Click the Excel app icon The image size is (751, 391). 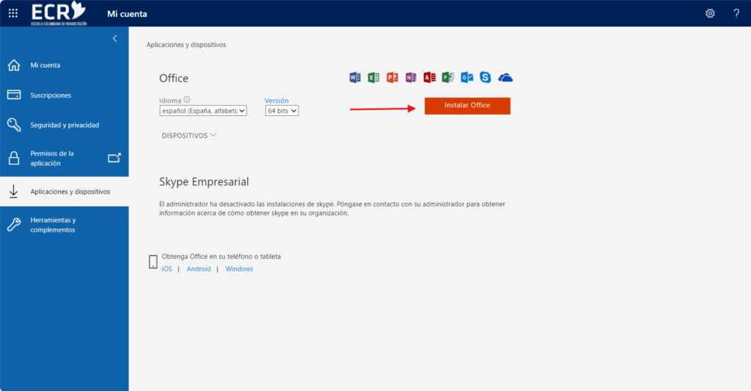coord(373,78)
